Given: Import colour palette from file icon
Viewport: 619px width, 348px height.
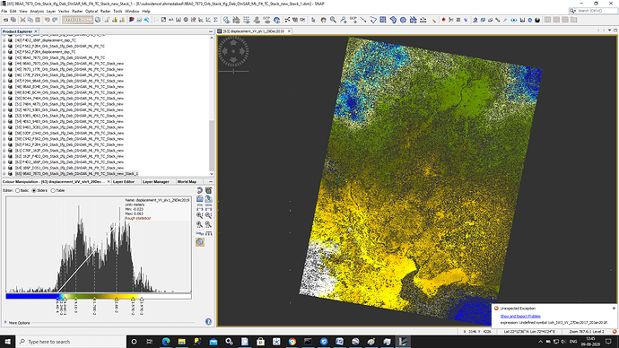Looking at the screenshot, I should tap(200, 199).
